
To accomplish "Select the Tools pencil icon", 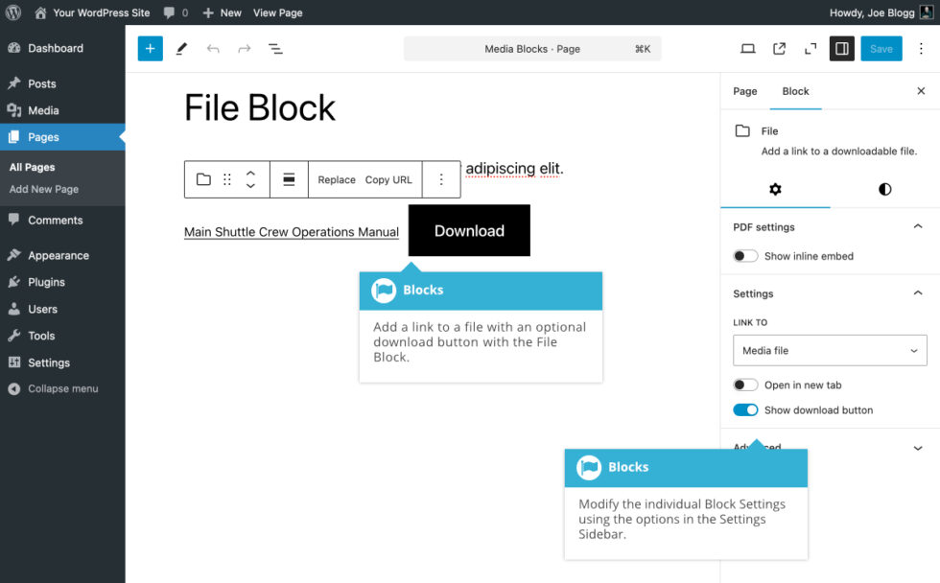I will click(181, 49).
